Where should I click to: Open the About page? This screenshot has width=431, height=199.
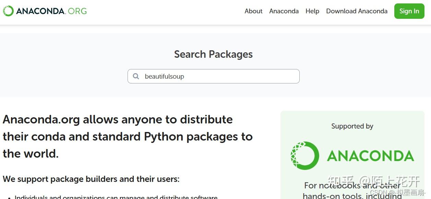[253, 11]
